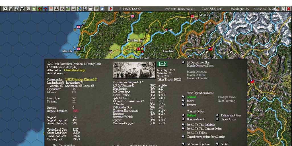This screenshot has width=292, height=146.
Task: Click the information 'i' toolbar icon
Action: click(x=28, y=9)
